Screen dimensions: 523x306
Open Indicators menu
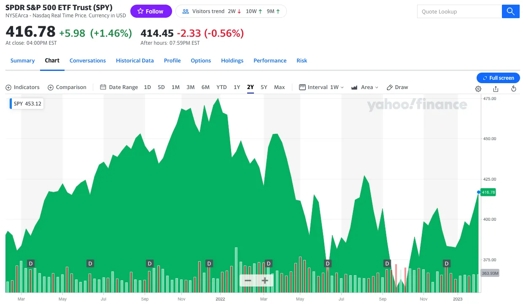coord(22,87)
